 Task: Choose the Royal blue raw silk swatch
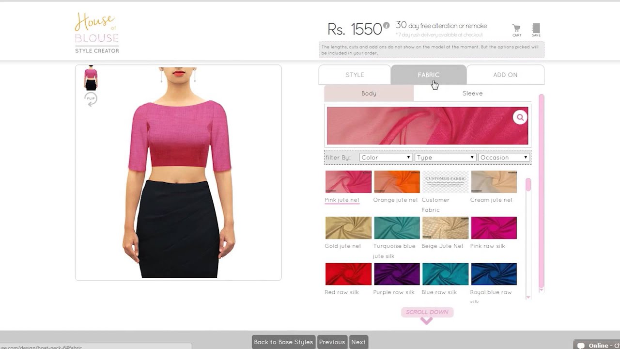point(494,274)
